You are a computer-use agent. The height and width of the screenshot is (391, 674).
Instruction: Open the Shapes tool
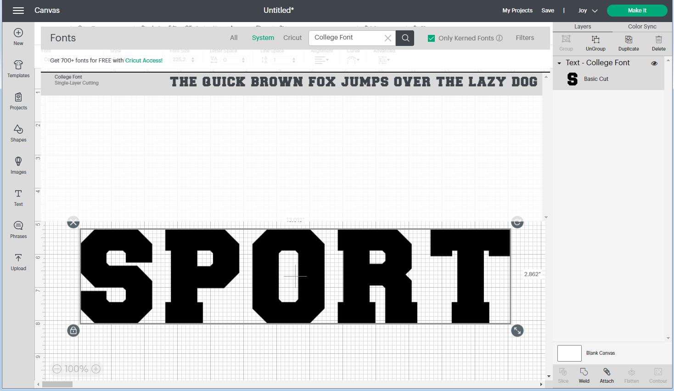pyautogui.click(x=18, y=133)
